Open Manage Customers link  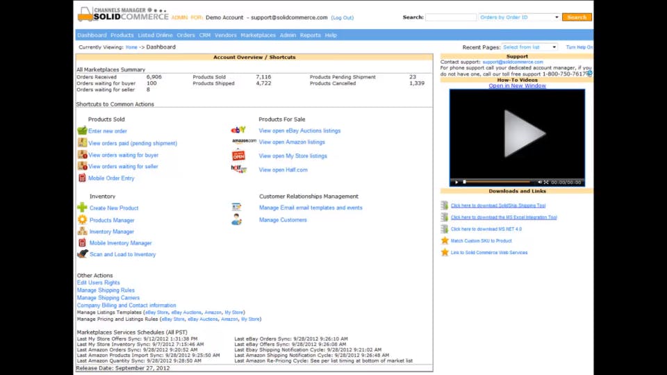click(283, 220)
